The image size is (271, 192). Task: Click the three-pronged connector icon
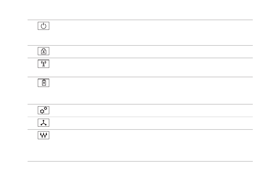point(44,123)
